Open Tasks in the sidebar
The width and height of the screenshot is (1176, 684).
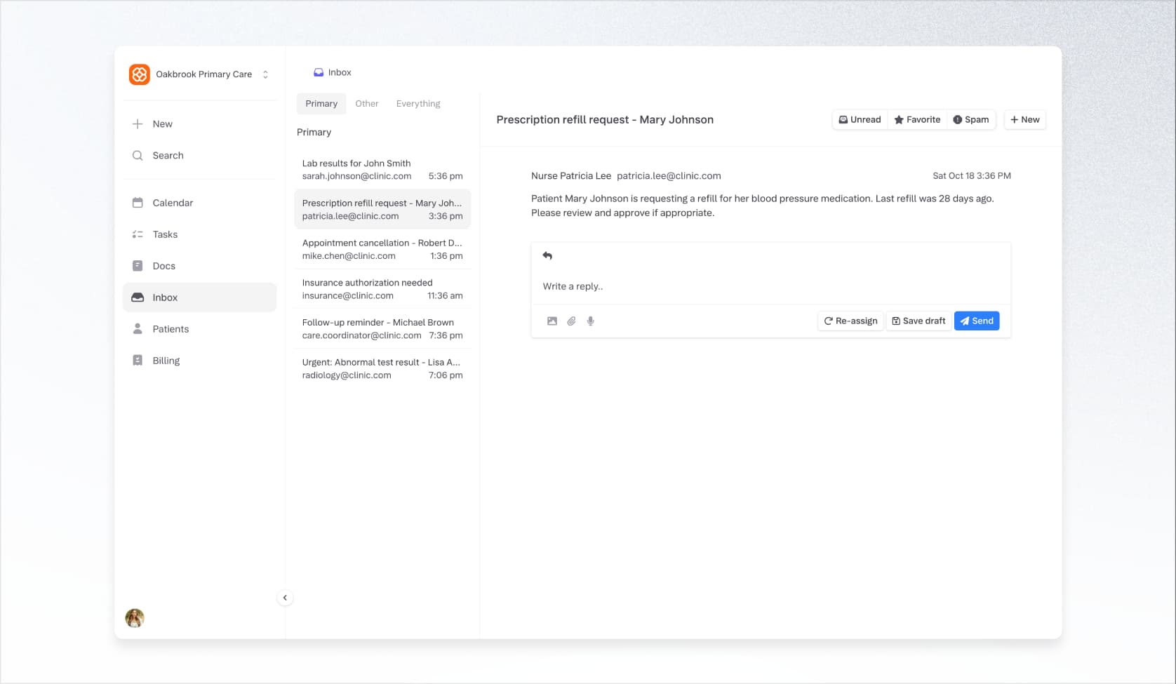(165, 234)
